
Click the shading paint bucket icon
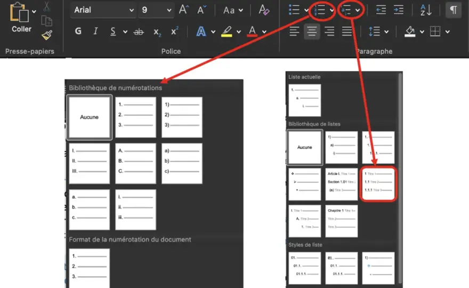410,31
